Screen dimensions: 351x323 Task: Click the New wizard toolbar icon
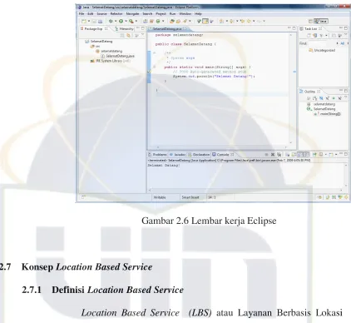pos(84,21)
